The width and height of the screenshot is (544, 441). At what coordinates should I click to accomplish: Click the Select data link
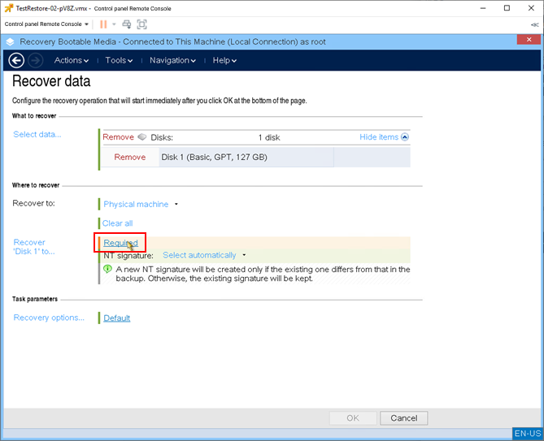(x=37, y=135)
